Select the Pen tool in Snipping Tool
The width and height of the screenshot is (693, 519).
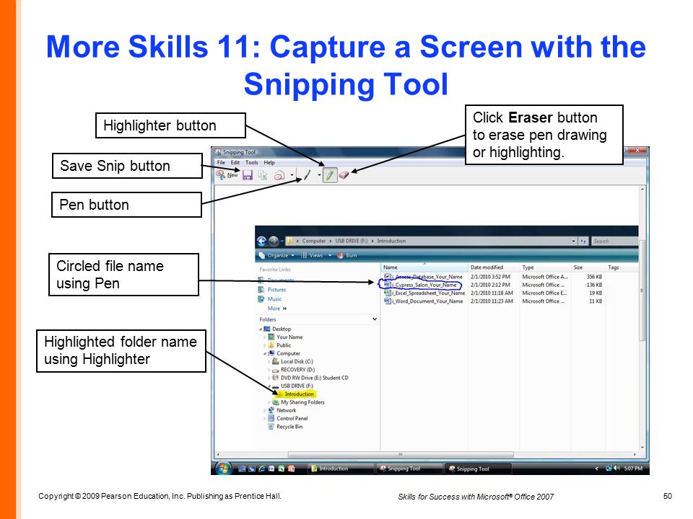click(x=308, y=175)
